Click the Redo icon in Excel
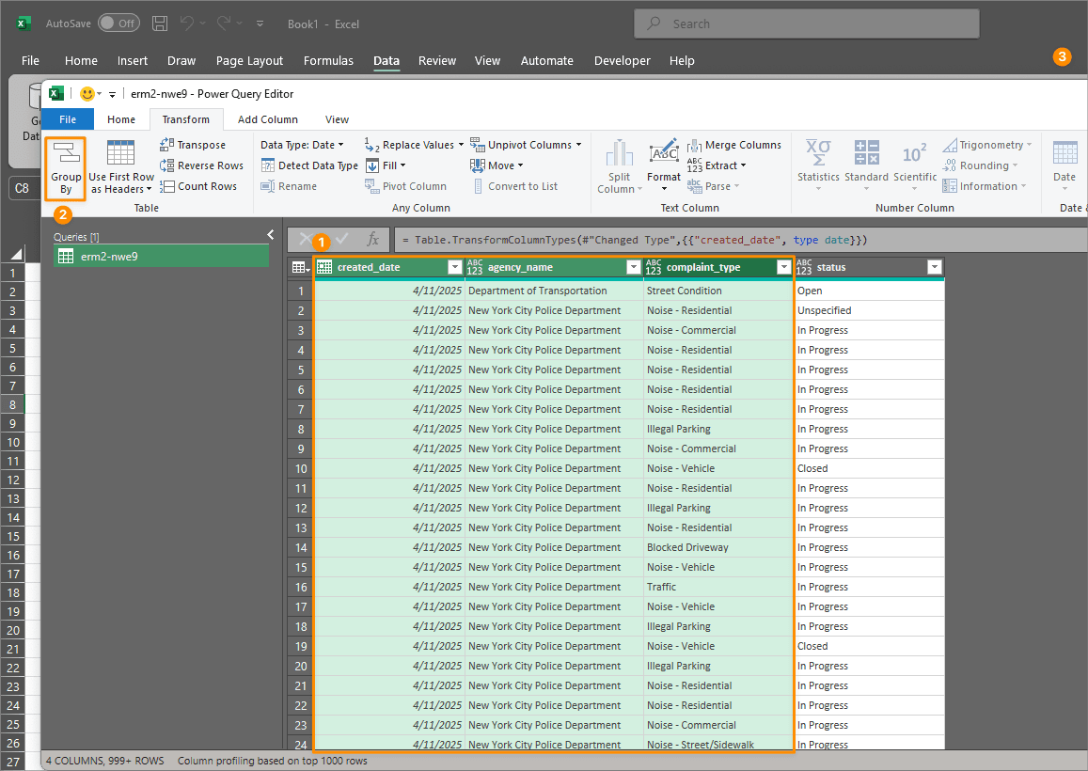1088x771 pixels. pyautogui.click(x=224, y=24)
